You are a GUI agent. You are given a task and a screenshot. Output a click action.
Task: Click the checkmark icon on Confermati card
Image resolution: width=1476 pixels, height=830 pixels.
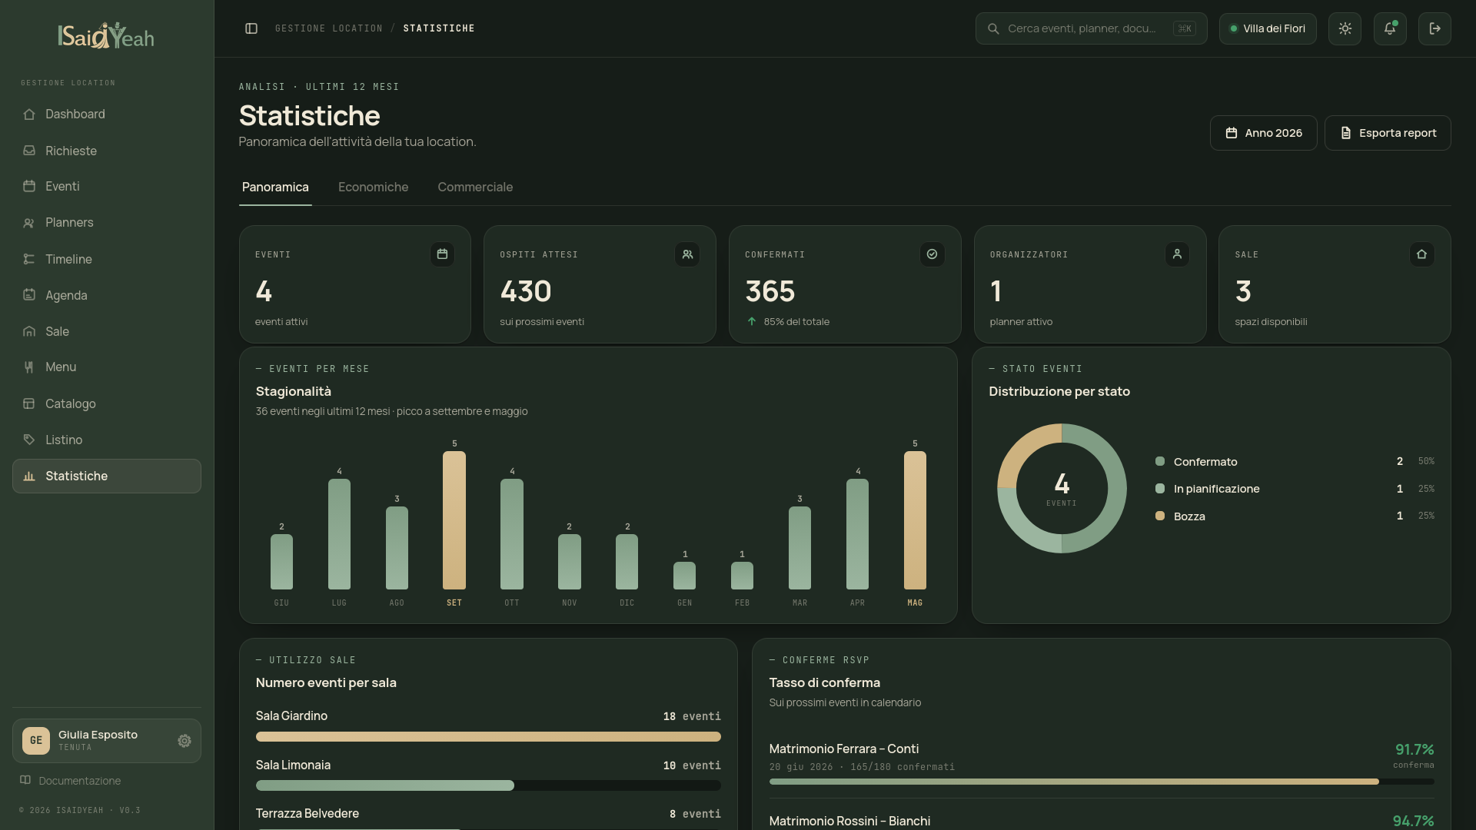click(x=932, y=254)
